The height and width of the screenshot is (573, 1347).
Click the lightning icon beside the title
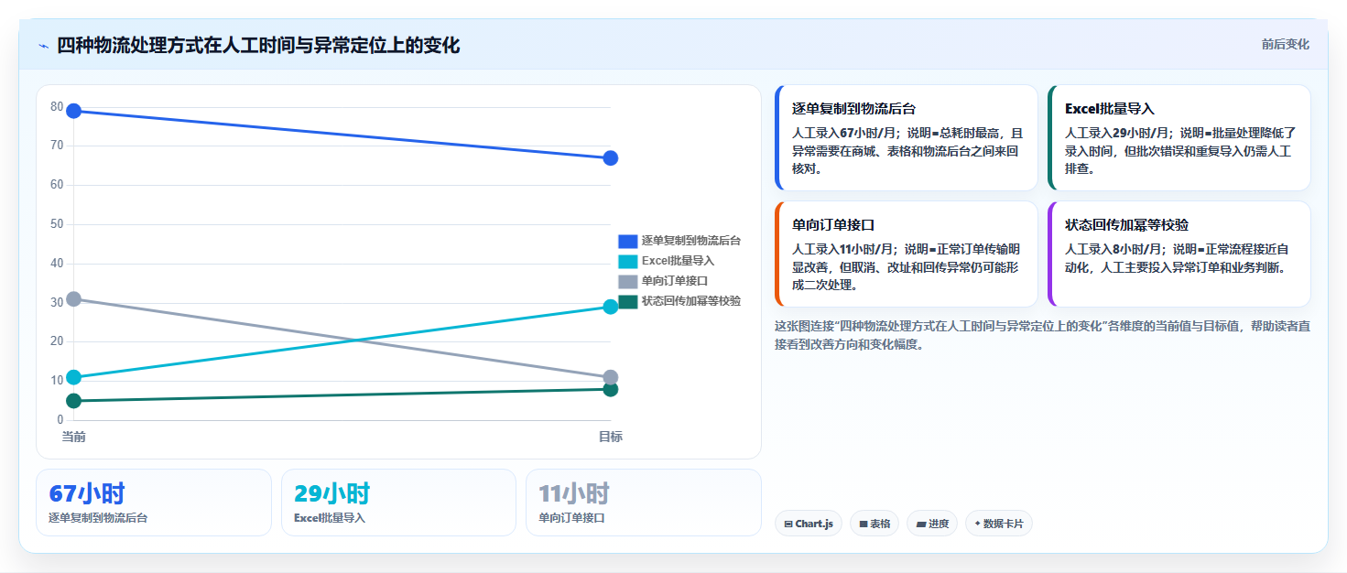click(43, 46)
